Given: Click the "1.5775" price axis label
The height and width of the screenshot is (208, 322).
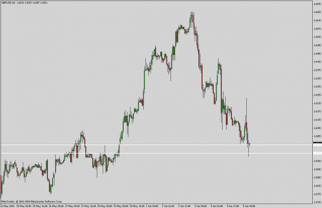Looking at the screenshot, I should point(317,194).
